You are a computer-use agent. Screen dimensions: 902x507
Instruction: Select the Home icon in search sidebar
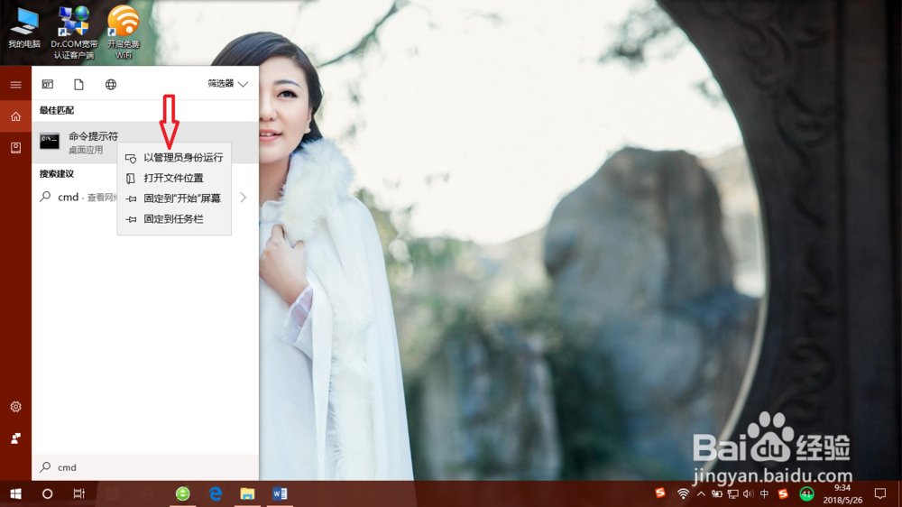coord(15,116)
